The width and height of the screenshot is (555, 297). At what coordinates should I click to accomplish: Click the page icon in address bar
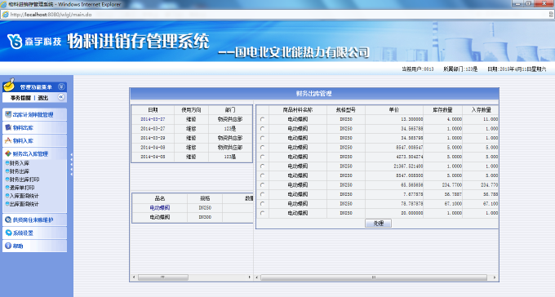click(x=6, y=15)
